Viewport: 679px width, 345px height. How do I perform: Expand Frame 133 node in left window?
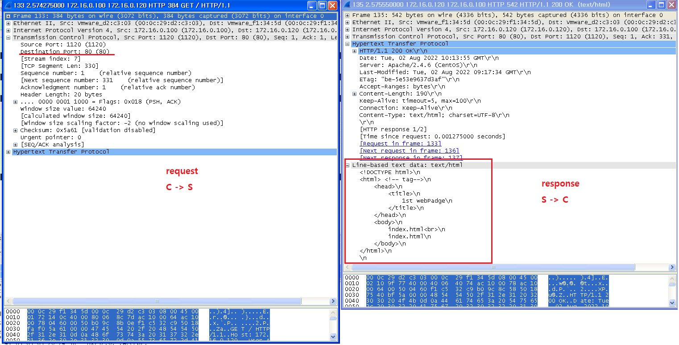point(8,16)
